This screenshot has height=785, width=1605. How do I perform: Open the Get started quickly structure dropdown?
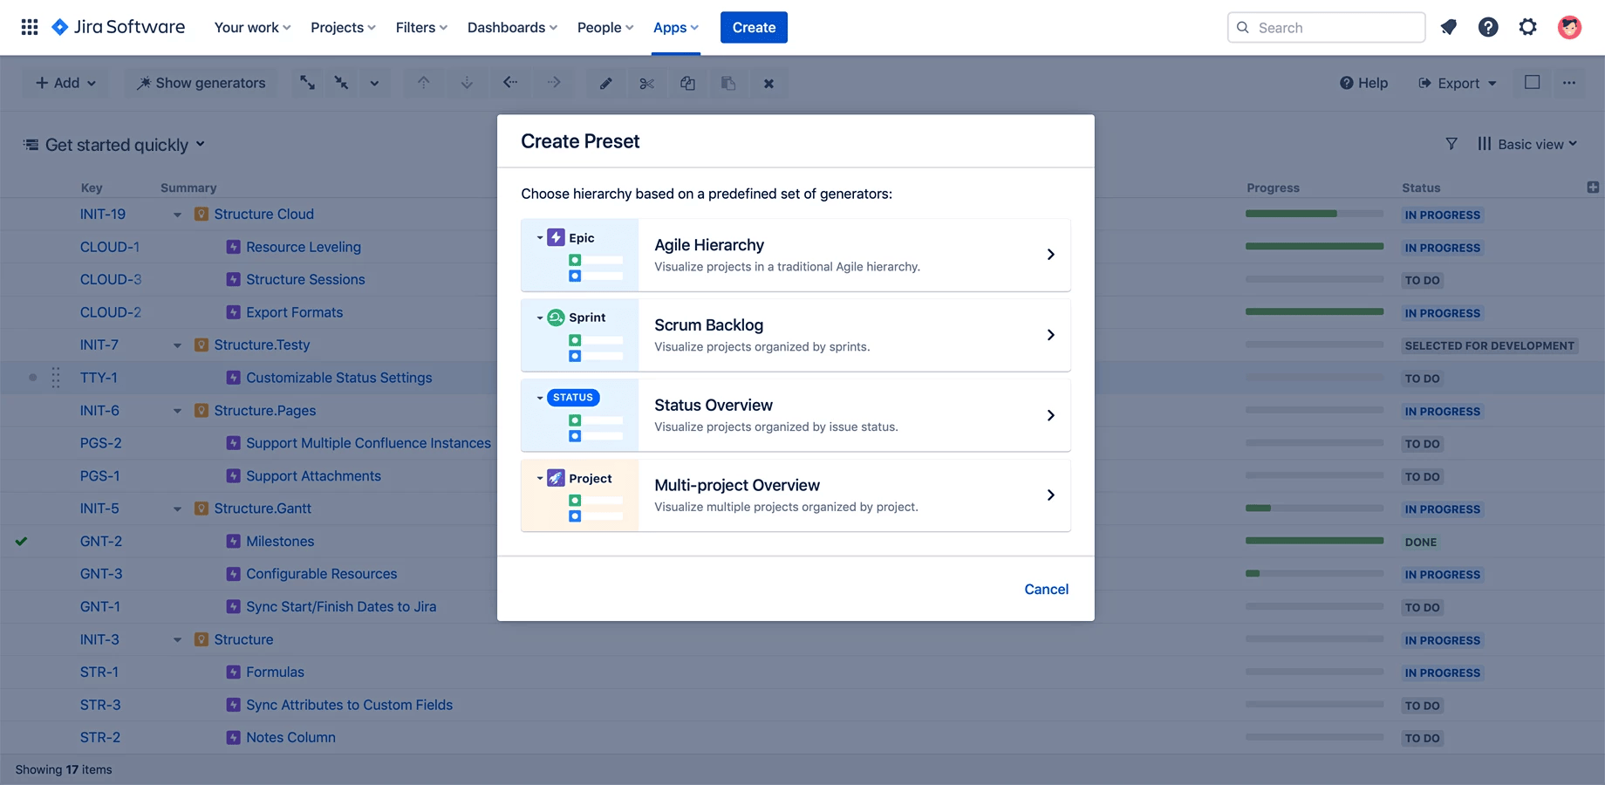point(114,145)
